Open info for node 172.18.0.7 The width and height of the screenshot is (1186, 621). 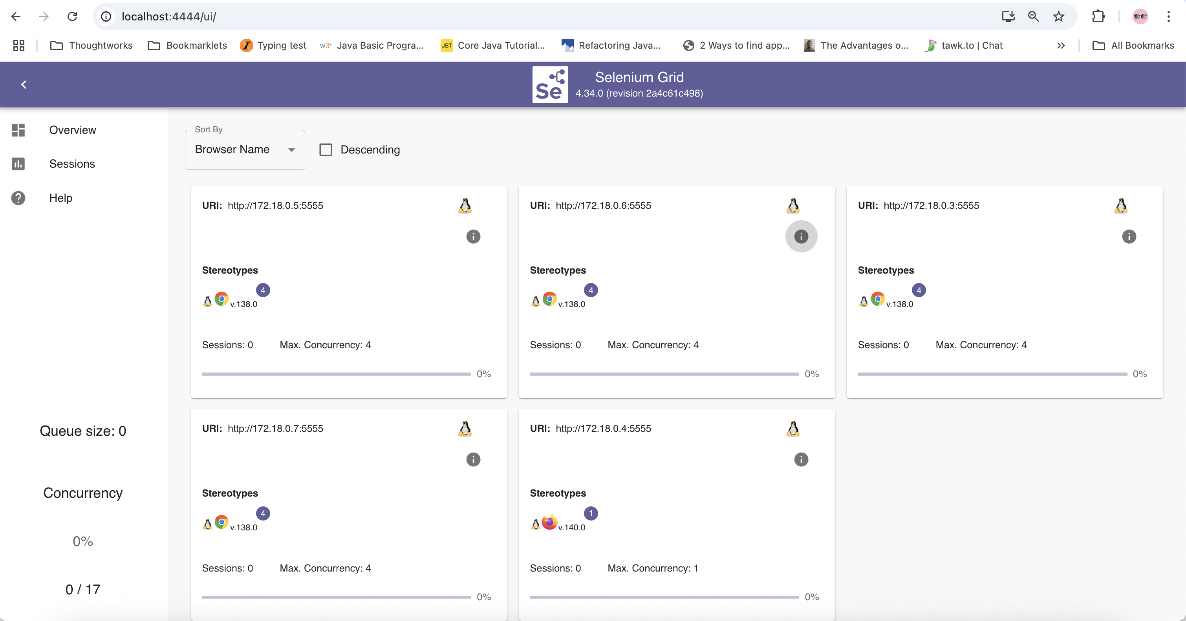[x=473, y=459]
